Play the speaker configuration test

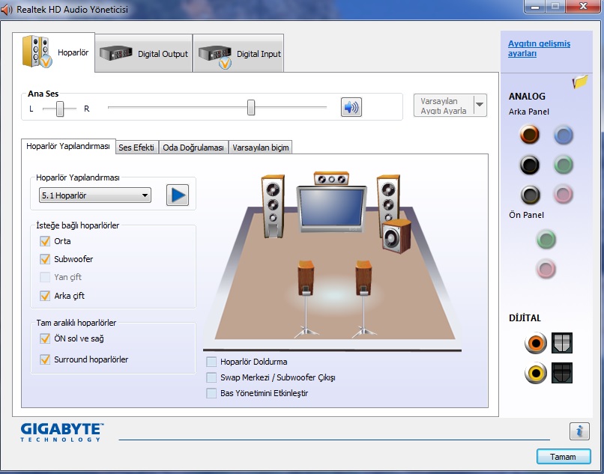pyautogui.click(x=177, y=195)
